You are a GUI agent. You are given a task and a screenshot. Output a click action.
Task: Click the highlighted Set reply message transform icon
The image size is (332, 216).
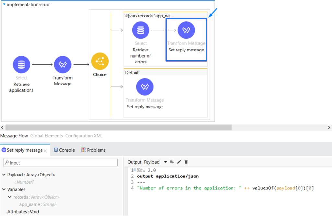coord(186,30)
